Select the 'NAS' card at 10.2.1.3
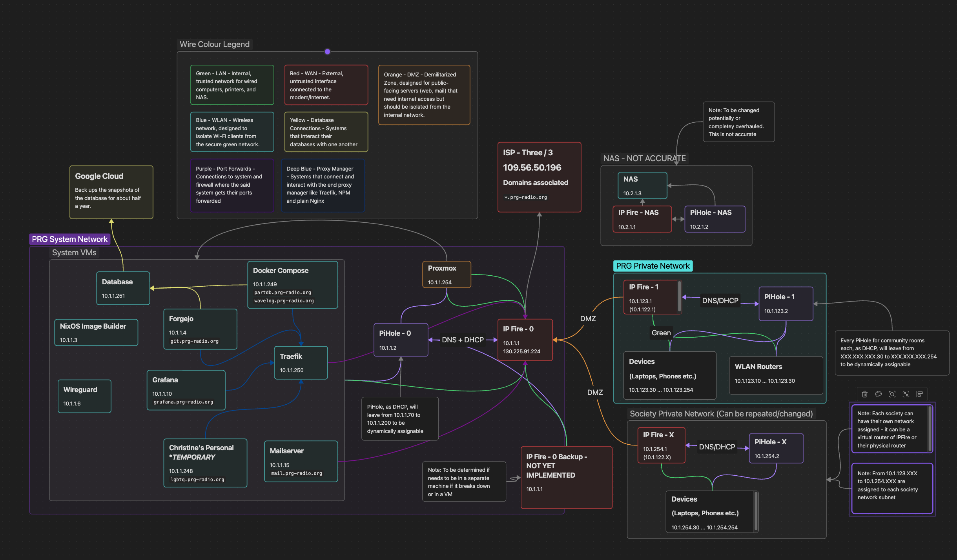Screen dimensions: 957x560 click(642, 185)
